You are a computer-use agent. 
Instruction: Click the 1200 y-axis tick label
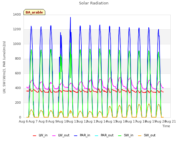[17, 29]
